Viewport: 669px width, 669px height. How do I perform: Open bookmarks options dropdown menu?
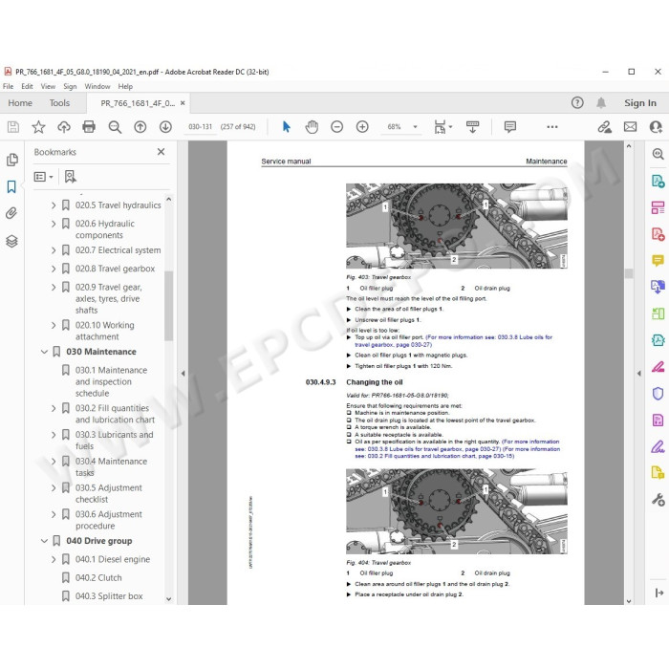tap(44, 177)
